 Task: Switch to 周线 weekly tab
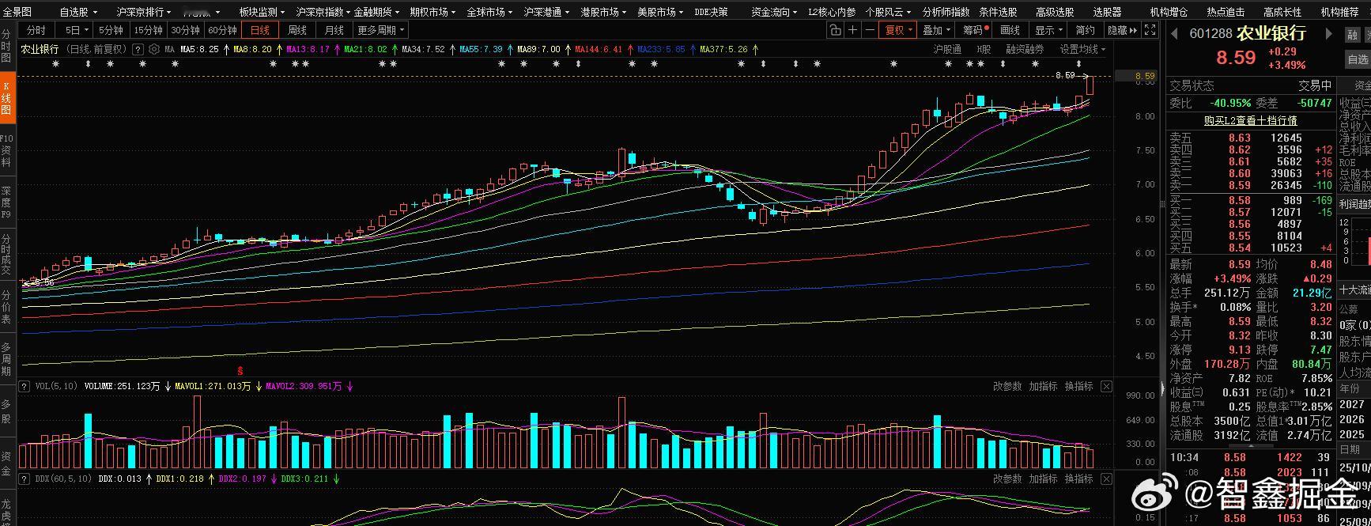(x=296, y=30)
